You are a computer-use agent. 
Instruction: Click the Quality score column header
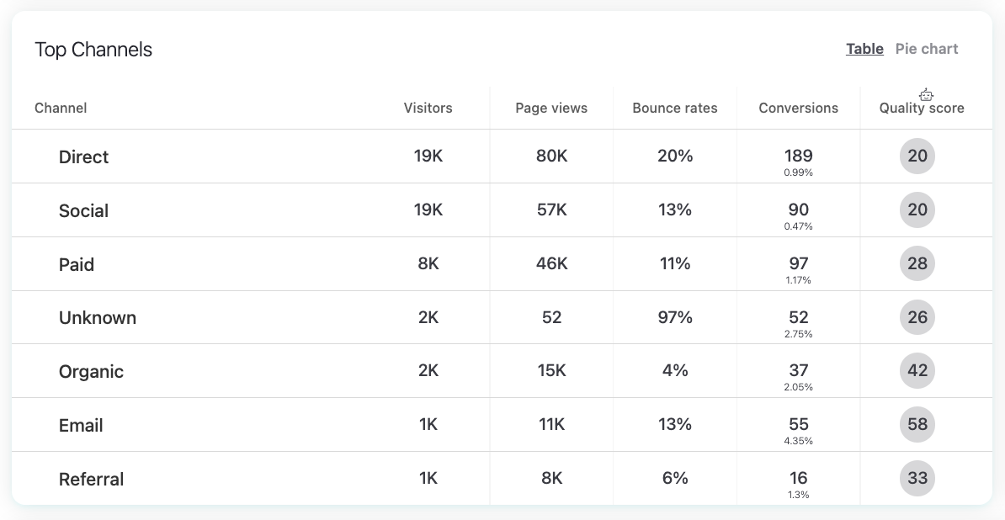click(922, 109)
